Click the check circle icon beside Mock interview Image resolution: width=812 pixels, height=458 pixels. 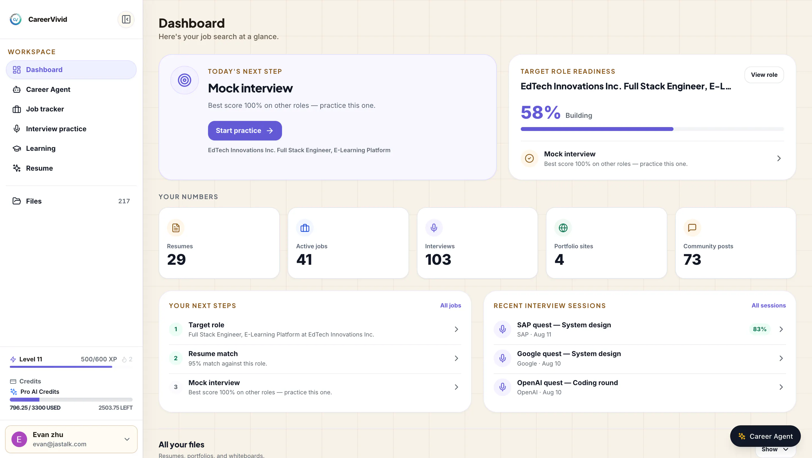coord(529,158)
